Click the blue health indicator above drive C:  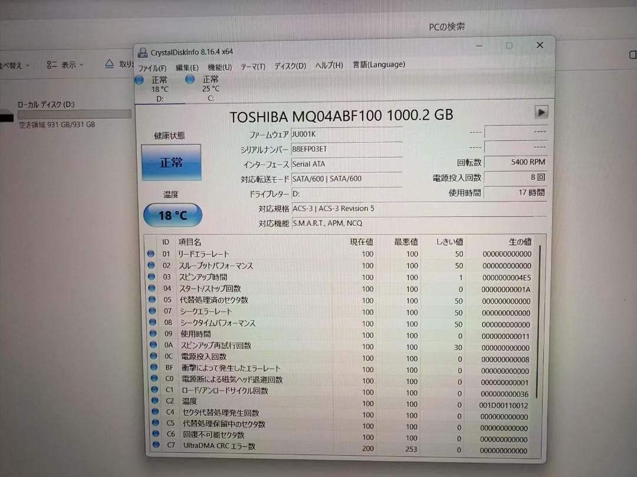coord(189,79)
